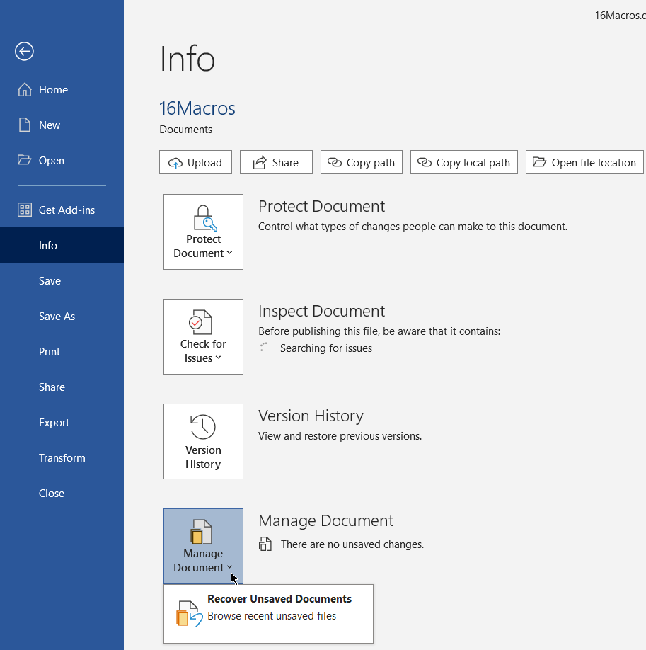Viewport: 646px width, 650px height.
Task: Select Info in the sidebar
Action: [62, 245]
